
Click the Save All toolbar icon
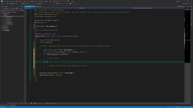(14, 4)
